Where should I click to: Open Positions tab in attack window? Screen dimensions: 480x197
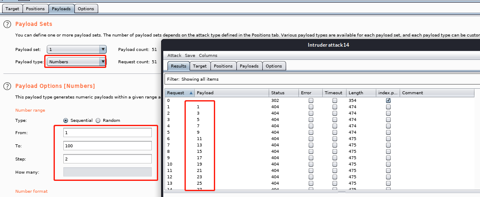(x=223, y=66)
